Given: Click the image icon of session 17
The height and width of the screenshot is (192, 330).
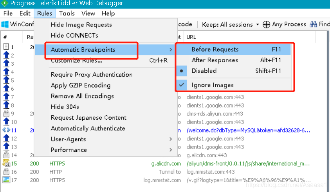Looking at the screenshot, I should click(6, 180).
